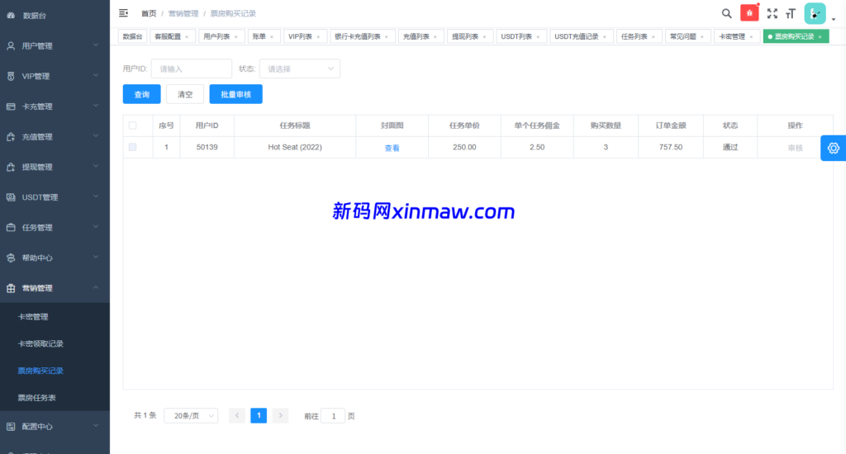The image size is (846, 454).
Task: Collapse the 营销管理 sidebar menu
Action: 96,287
